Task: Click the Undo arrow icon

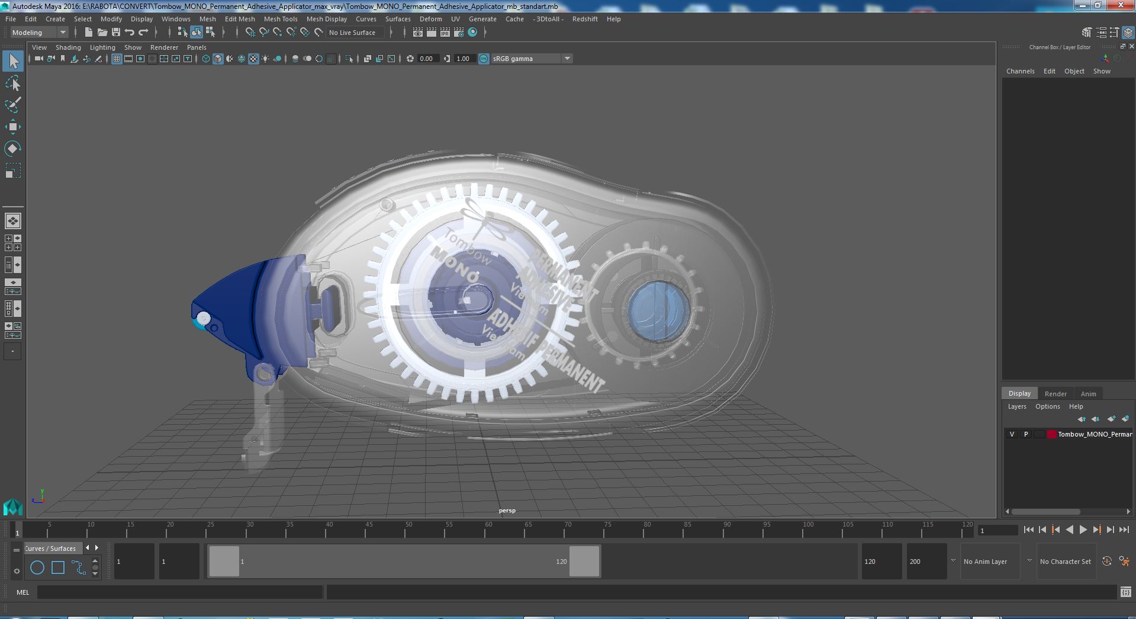Action: [x=130, y=33]
